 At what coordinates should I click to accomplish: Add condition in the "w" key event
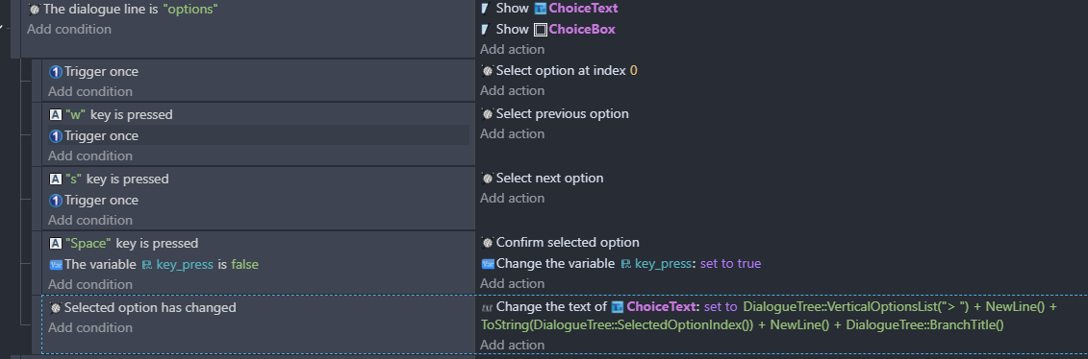pyautogui.click(x=90, y=156)
